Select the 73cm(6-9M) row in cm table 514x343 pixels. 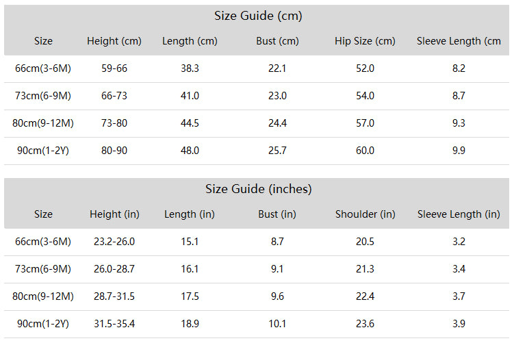point(257,96)
